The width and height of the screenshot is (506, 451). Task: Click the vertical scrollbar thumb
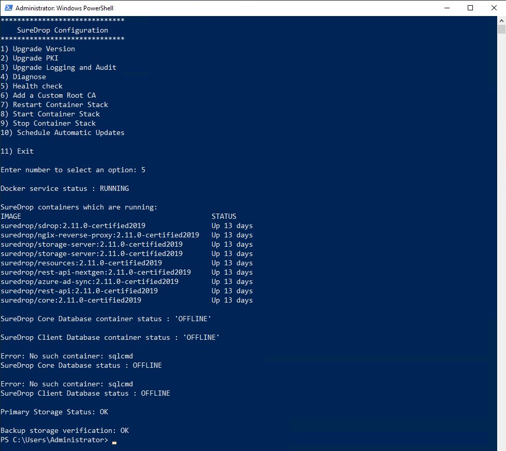click(501, 29)
